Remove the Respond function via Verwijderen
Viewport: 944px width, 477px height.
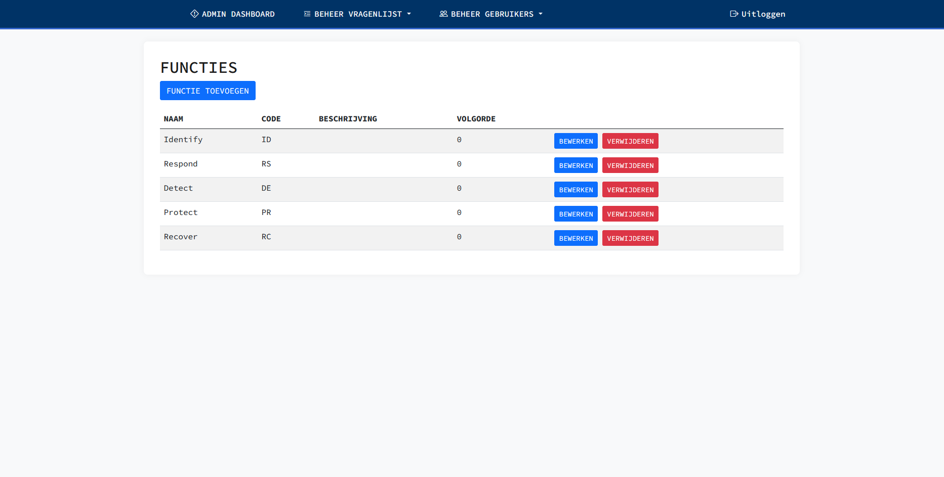coord(630,165)
